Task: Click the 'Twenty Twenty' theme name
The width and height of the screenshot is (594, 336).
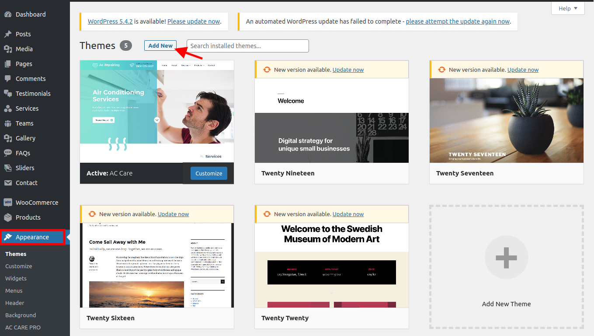Action: tap(285, 318)
